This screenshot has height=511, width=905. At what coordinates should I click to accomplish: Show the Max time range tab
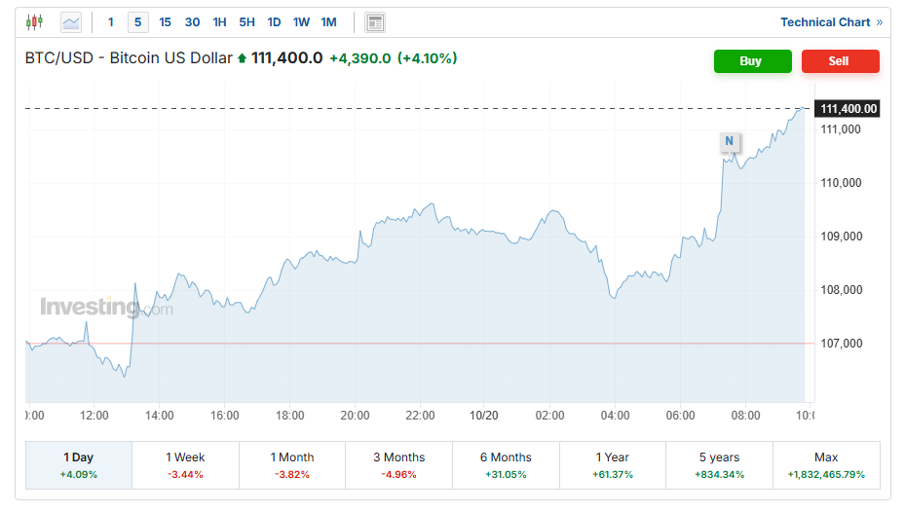pos(826,464)
